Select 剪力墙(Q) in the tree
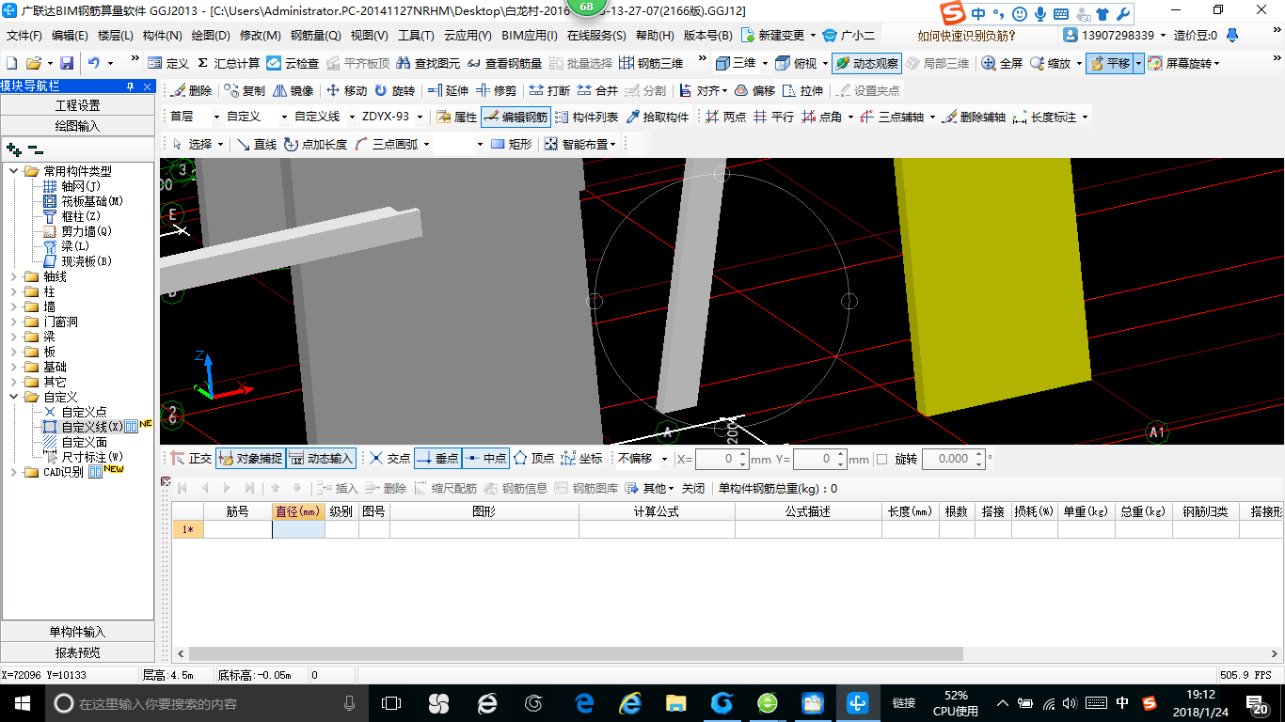The image size is (1285, 722). [87, 231]
